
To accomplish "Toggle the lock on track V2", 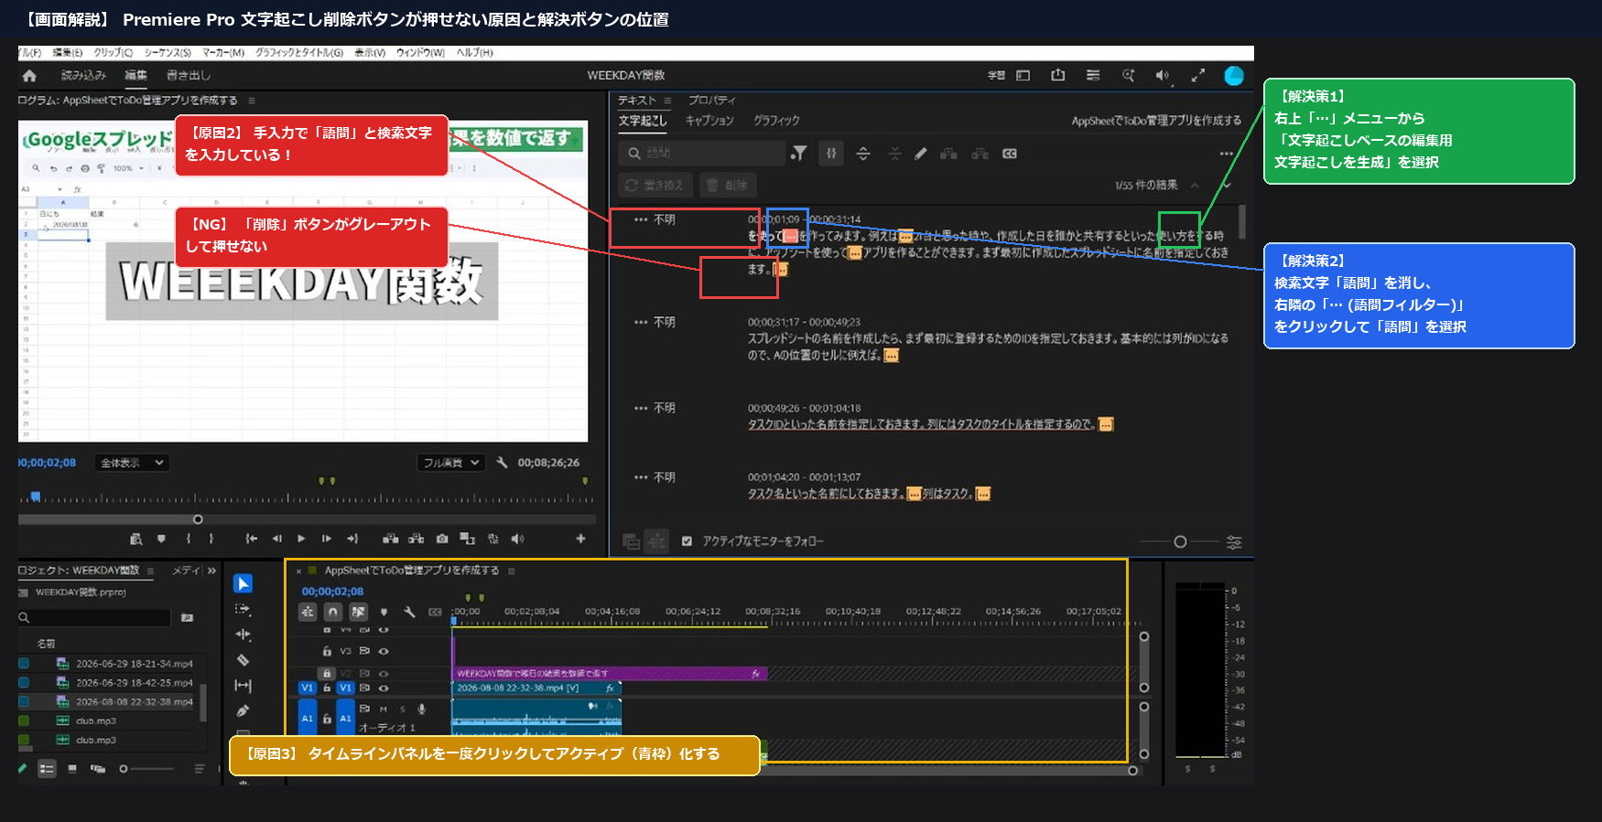I will [327, 673].
